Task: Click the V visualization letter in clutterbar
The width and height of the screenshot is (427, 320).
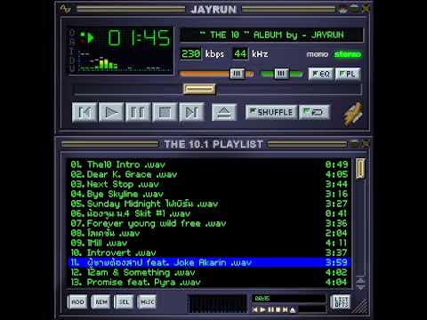Action: tap(72, 68)
